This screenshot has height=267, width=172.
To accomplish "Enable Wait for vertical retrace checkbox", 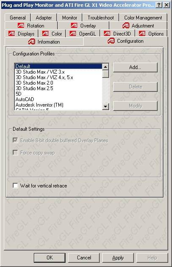I will tap(15, 185).
